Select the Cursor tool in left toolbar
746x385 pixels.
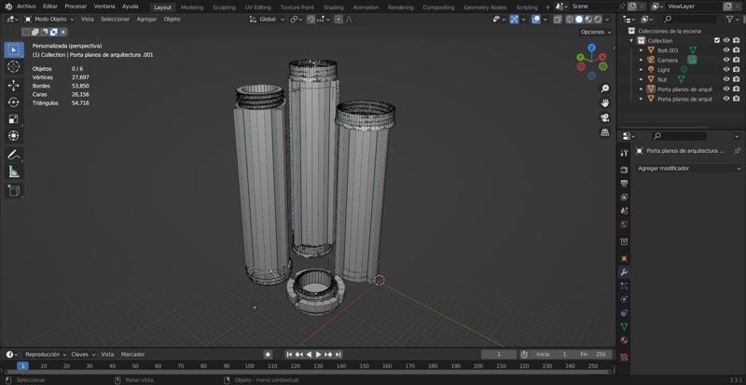point(13,67)
